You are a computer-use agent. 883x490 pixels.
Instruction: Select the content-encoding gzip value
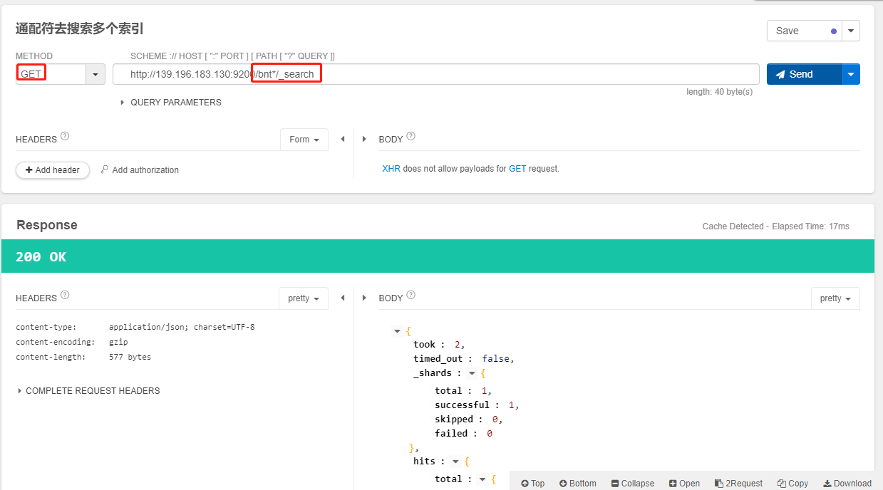click(x=118, y=342)
